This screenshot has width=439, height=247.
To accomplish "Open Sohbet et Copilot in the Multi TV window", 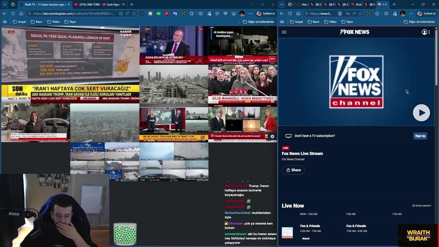I will pyautogui.click(x=266, y=13).
